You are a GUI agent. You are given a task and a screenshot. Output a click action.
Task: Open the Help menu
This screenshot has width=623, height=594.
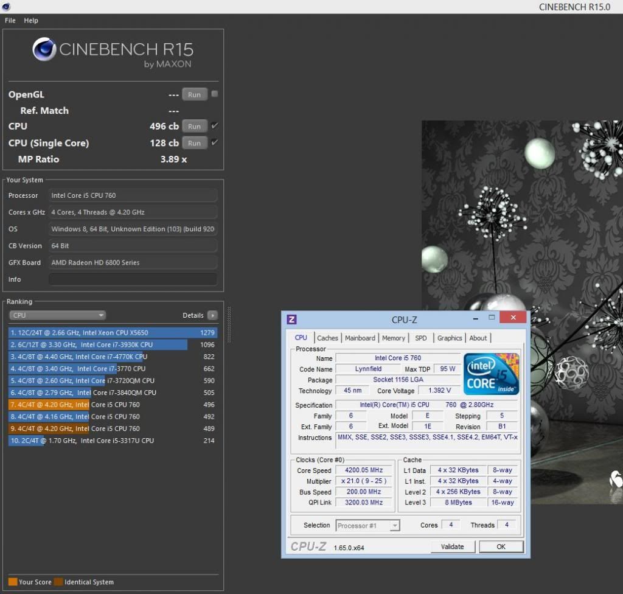(x=31, y=20)
